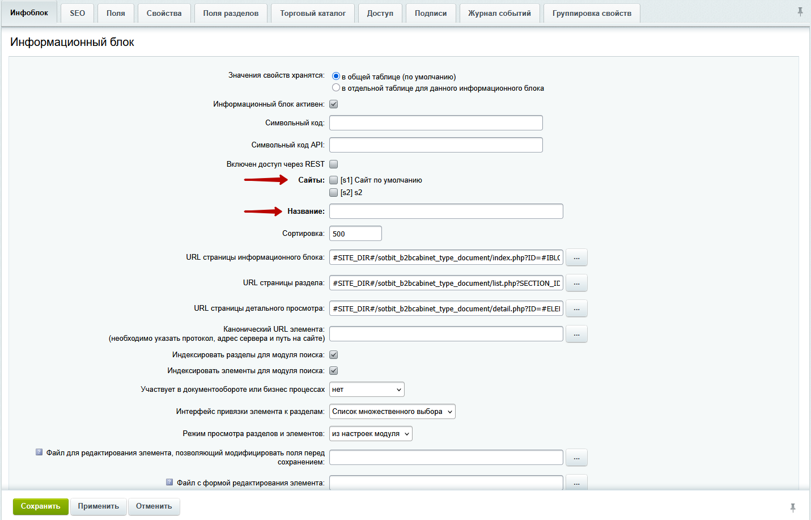The image size is (811, 520).
Task: Click the green Сохранить button
Action: (x=40, y=506)
